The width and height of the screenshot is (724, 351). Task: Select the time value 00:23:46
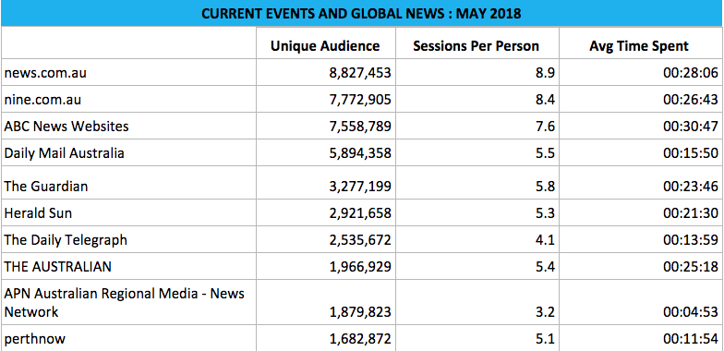691,187
